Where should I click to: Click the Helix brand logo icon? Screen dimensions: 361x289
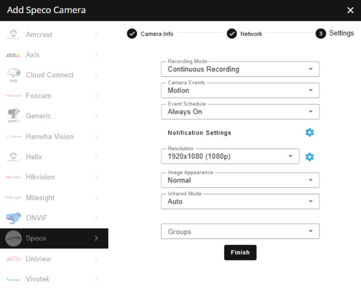pos(13,157)
